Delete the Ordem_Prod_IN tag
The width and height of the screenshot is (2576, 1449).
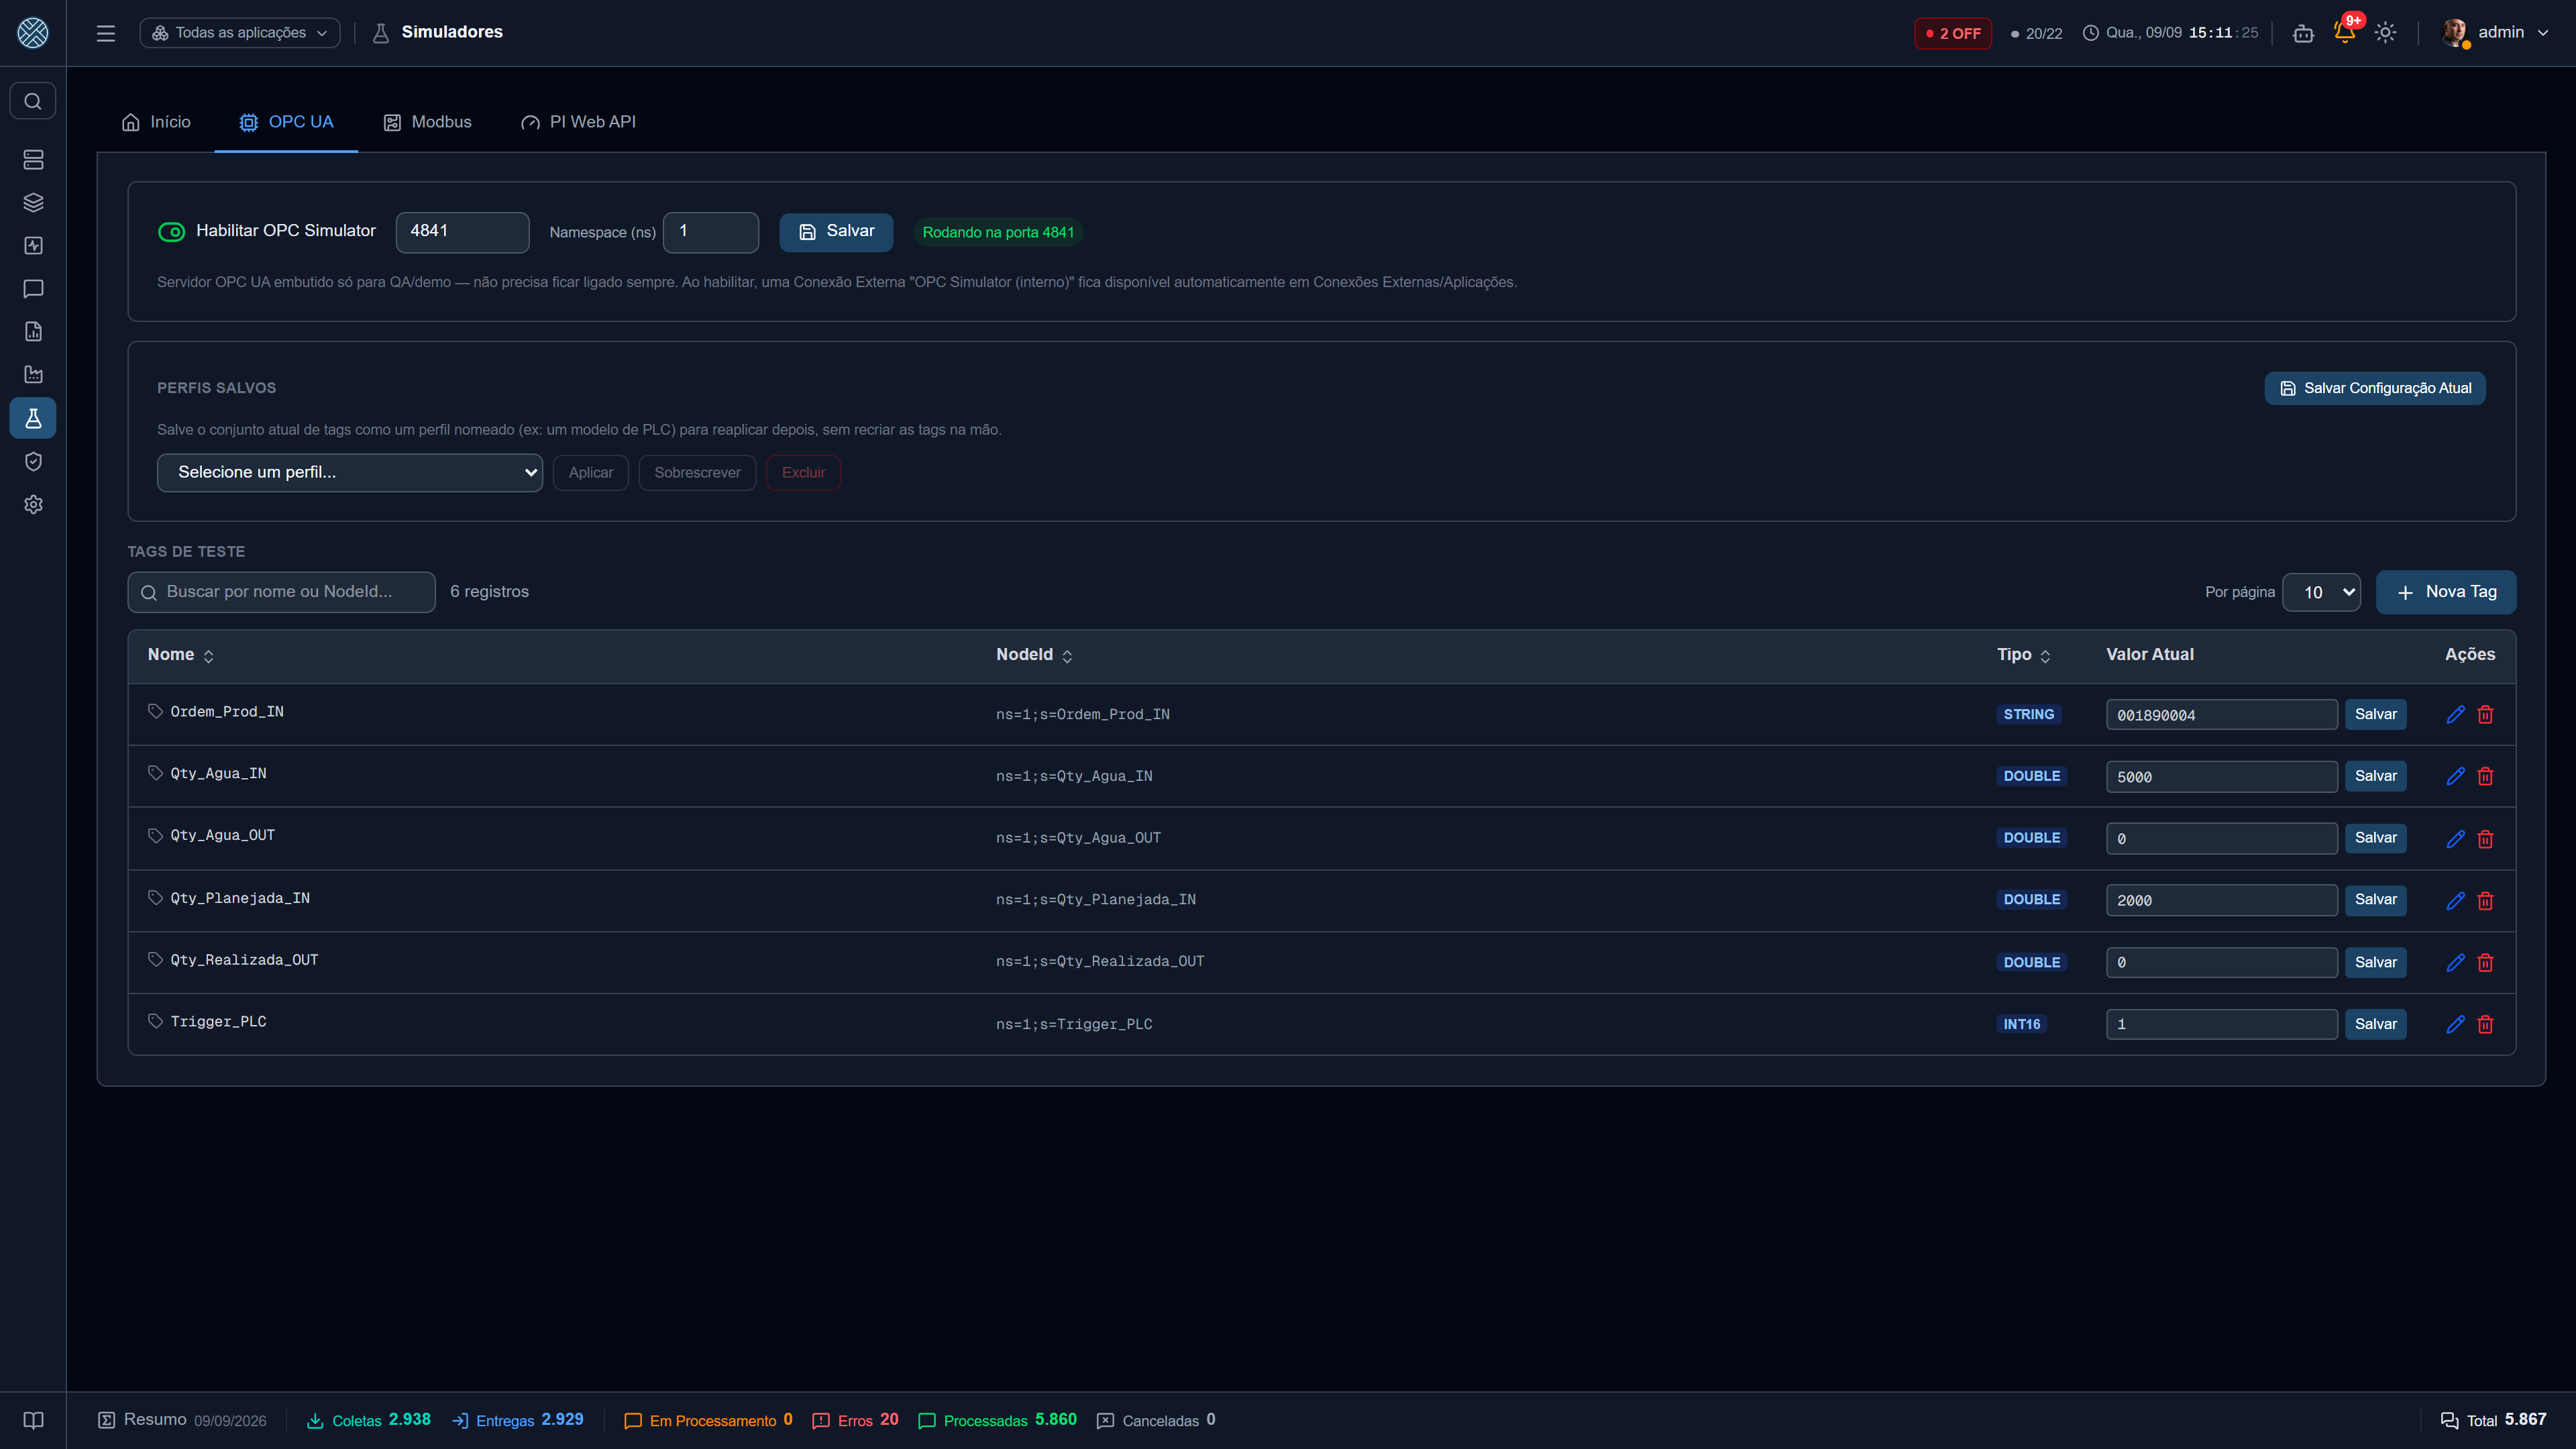click(2485, 714)
